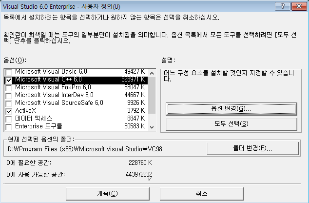Click the available space value 443972232
The height and width of the screenshot is (203, 309).
139,175
